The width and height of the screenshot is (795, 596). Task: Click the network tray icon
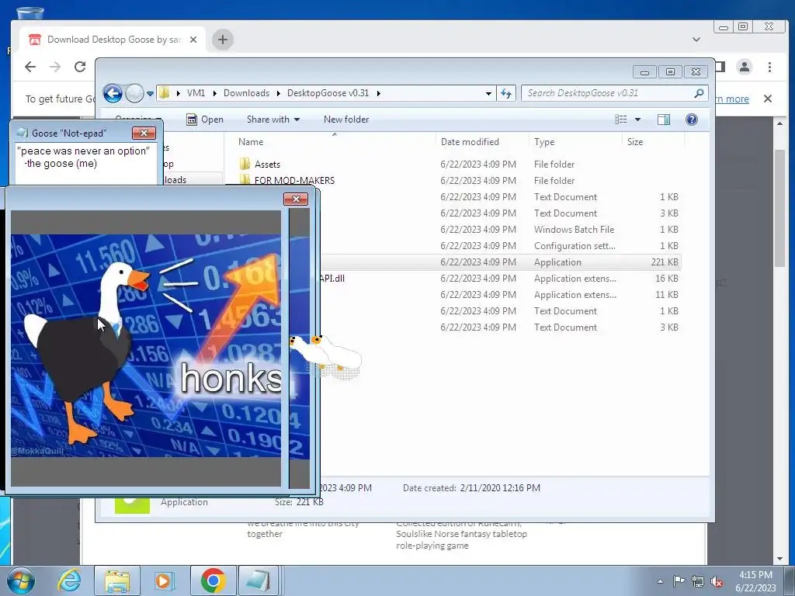[698, 581]
